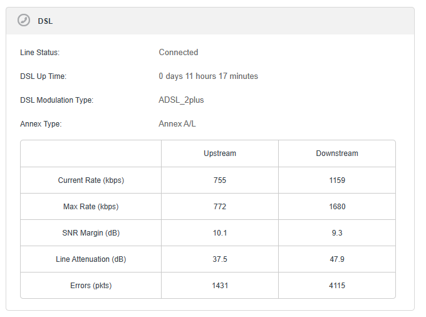Click the DSL section title
The width and height of the screenshot is (426, 317).
(x=45, y=21)
